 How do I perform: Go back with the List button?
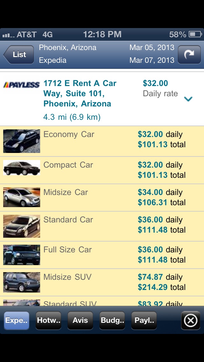(18, 54)
